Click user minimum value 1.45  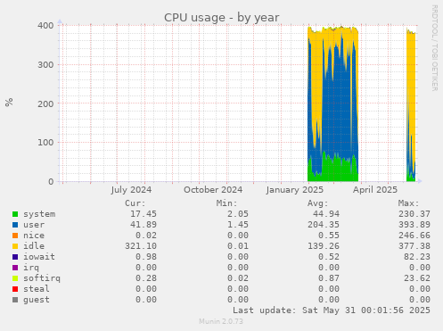click(x=238, y=225)
